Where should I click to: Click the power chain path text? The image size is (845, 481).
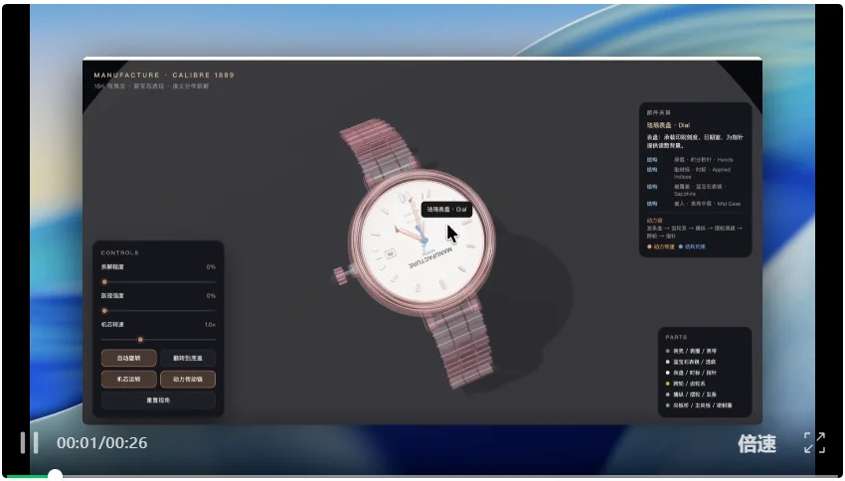coord(694,232)
